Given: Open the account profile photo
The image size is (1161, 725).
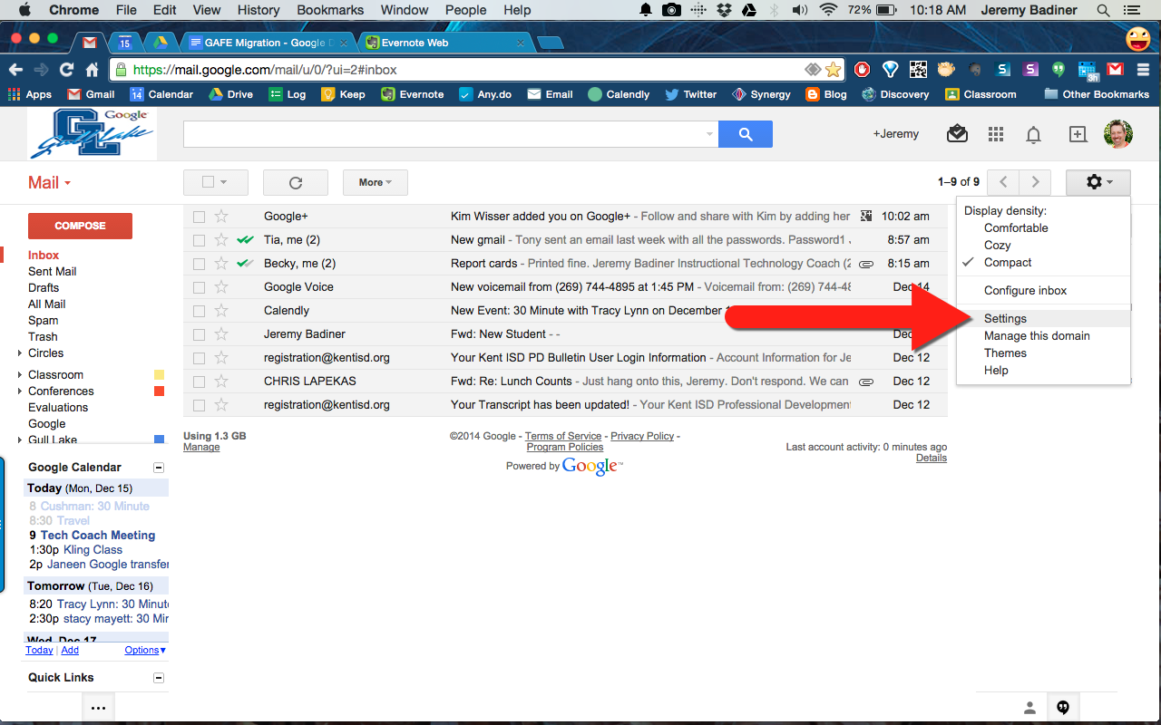Looking at the screenshot, I should pos(1117,134).
